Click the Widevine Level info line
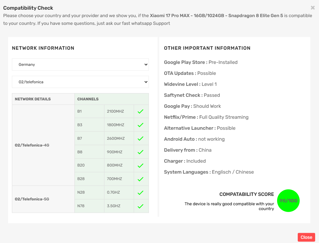The image size is (319, 243). click(x=190, y=84)
